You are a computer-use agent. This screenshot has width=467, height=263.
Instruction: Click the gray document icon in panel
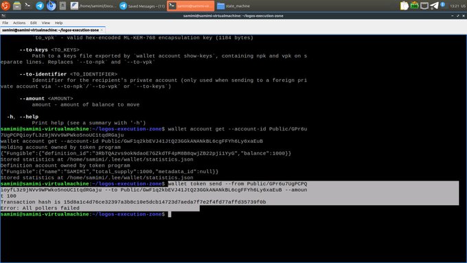[x=63, y=5]
